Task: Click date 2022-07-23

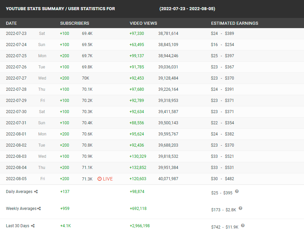Action: [x=16, y=34]
